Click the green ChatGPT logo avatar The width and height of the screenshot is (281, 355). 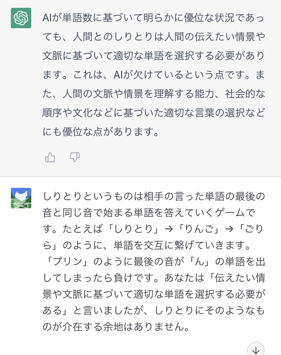(21, 18)
